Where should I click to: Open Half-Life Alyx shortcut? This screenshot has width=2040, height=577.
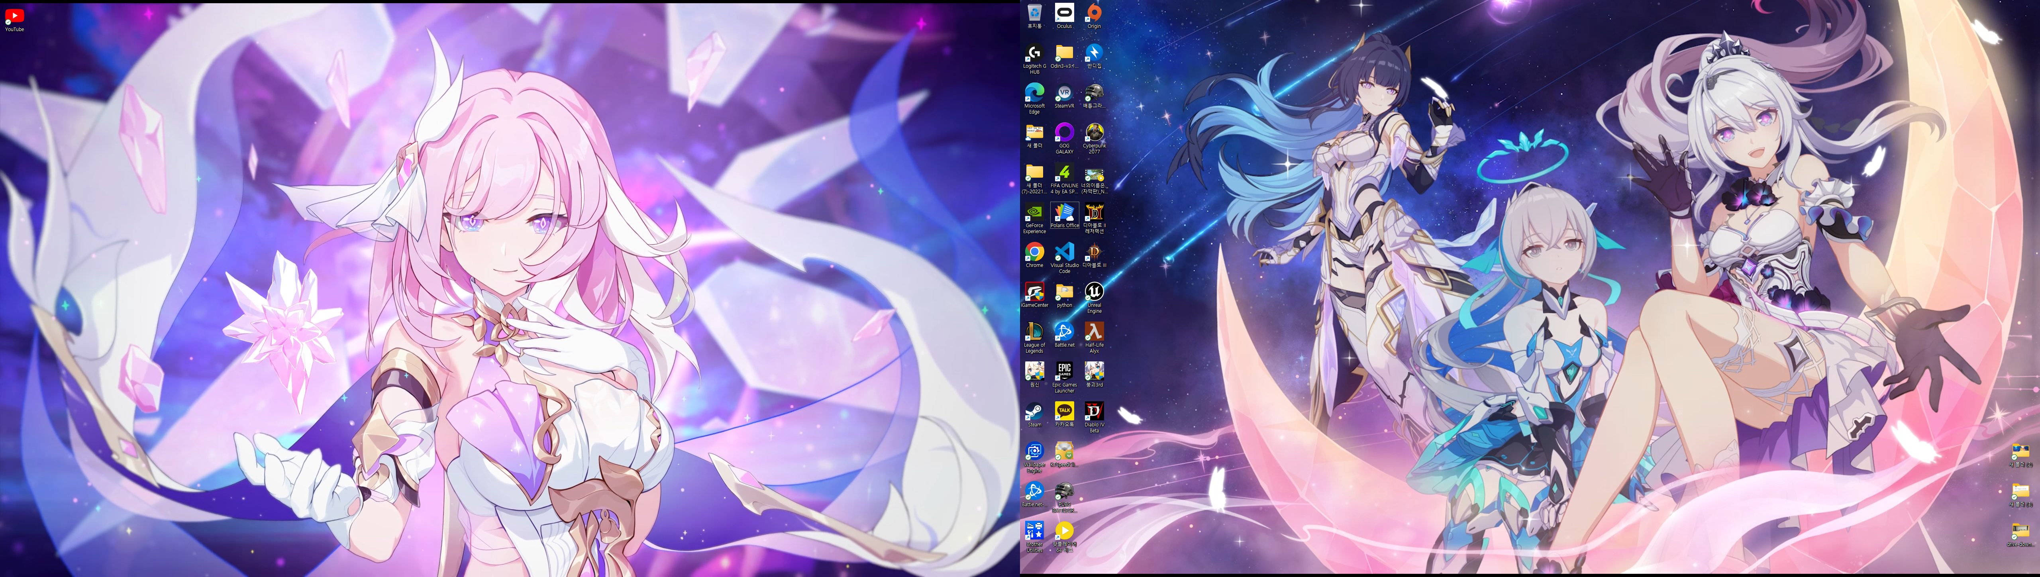pos(1094,332)
